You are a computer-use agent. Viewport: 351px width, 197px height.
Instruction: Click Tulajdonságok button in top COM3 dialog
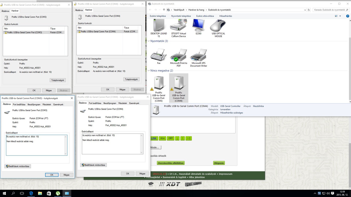pos(58,80)
